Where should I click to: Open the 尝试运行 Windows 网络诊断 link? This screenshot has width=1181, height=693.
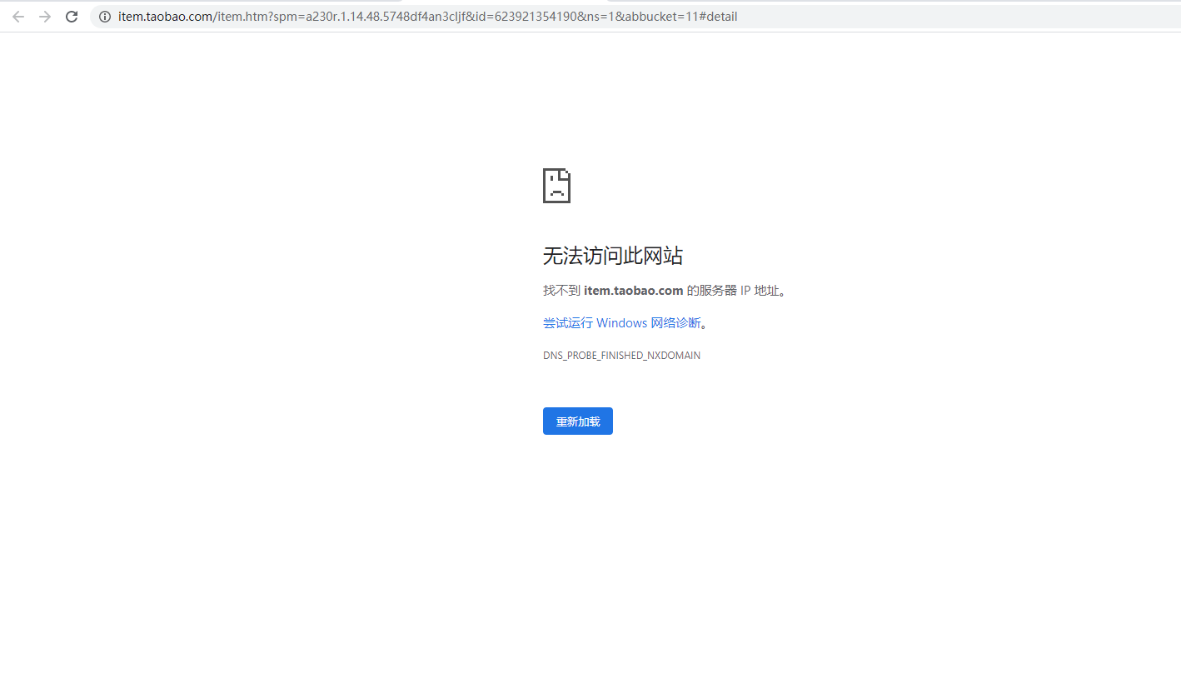[622, 323]
